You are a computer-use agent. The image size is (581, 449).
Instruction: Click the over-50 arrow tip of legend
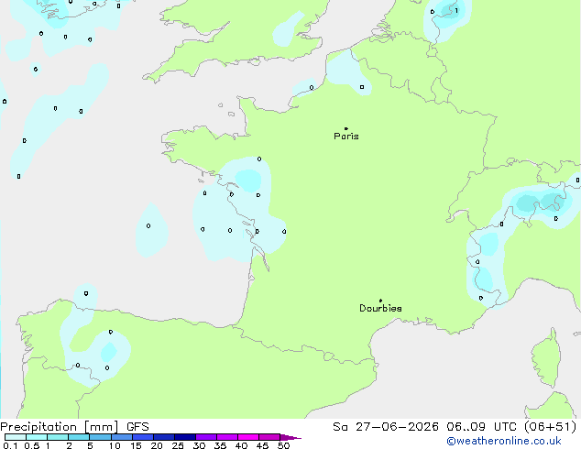290,437
